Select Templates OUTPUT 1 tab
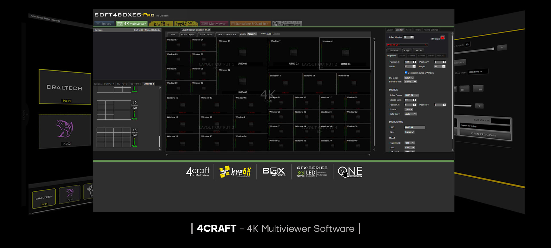This screenshot has width=551, height=248. (x=104, y=84)
